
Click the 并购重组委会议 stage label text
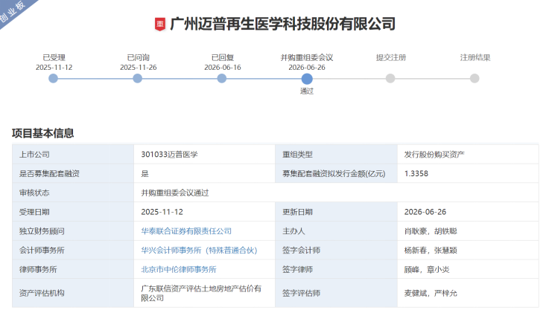coord(307,58)
